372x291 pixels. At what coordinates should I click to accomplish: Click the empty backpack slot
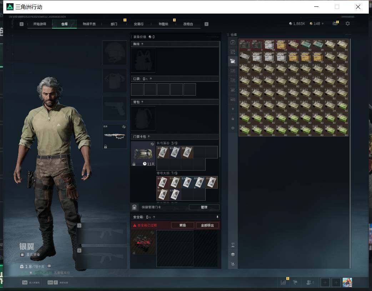pos(143,119)
